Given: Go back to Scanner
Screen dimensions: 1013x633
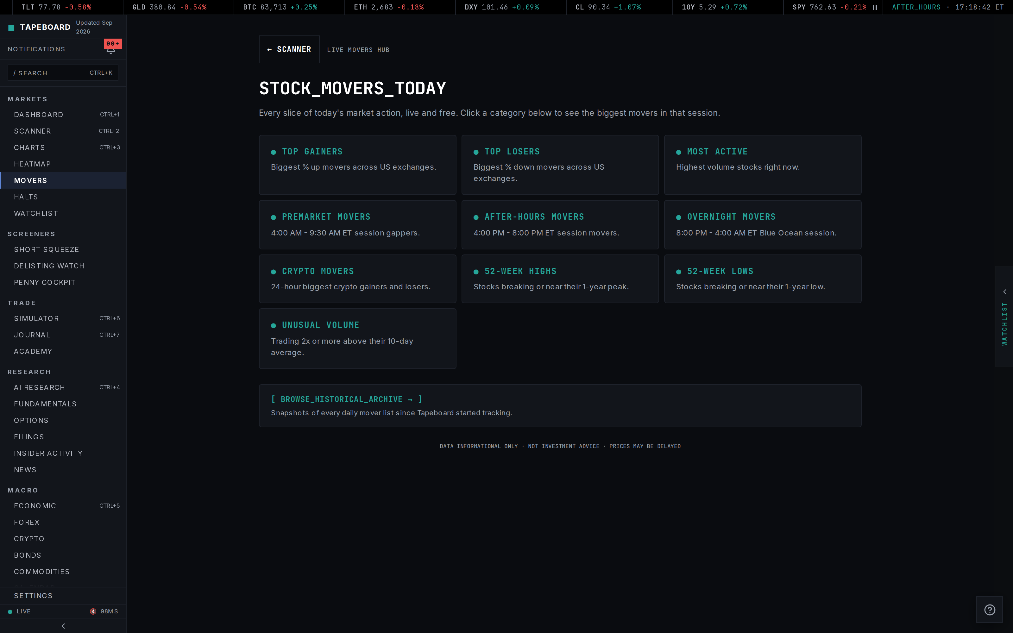Looking at the screenshot, I should (289, 49).
